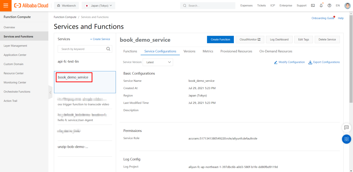The image size is (353, 172).
Task: Open Layer Management in sidebar
Action: 24,46
